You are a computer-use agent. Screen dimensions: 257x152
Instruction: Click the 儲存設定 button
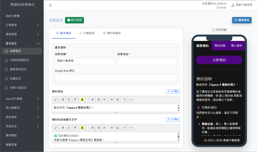pyautogui.click(x=242, y=20)
